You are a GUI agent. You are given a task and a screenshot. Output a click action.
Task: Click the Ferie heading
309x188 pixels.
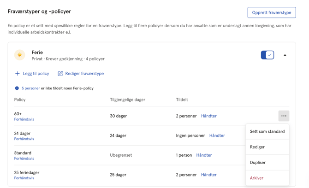click(x=37, y=53)
